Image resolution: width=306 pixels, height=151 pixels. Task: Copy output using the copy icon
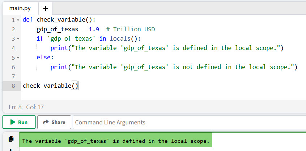point(11,139)
